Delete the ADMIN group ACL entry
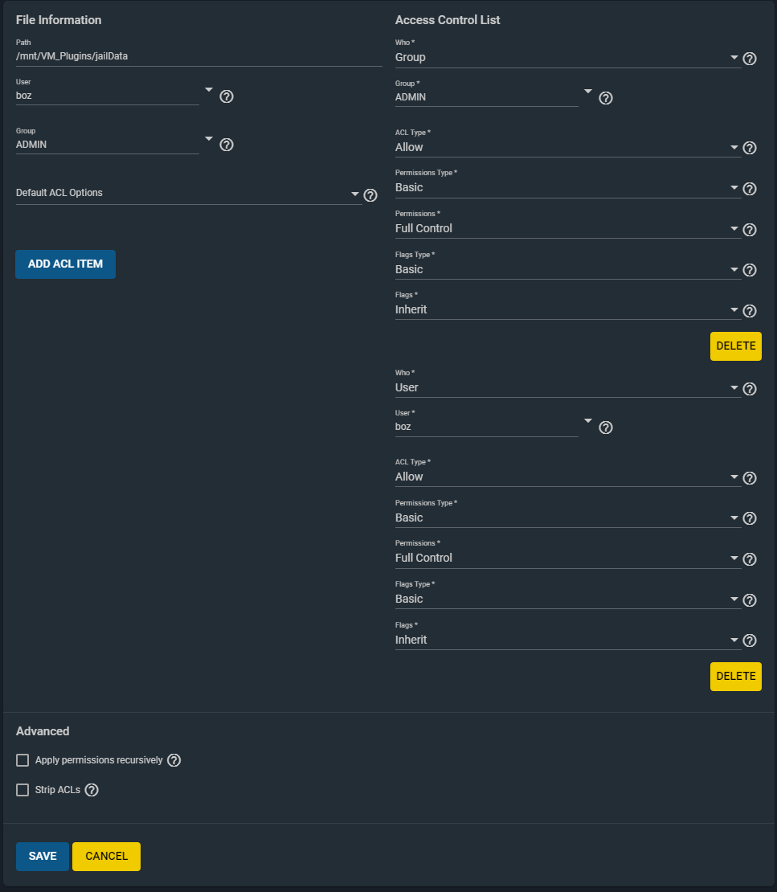This screenshot has height=892, width=777. pos(735,346)
